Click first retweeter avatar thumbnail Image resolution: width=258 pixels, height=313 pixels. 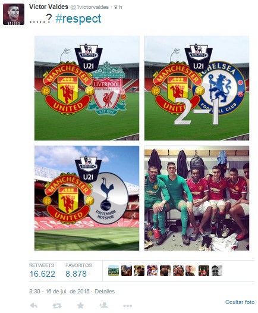(114, 271)
